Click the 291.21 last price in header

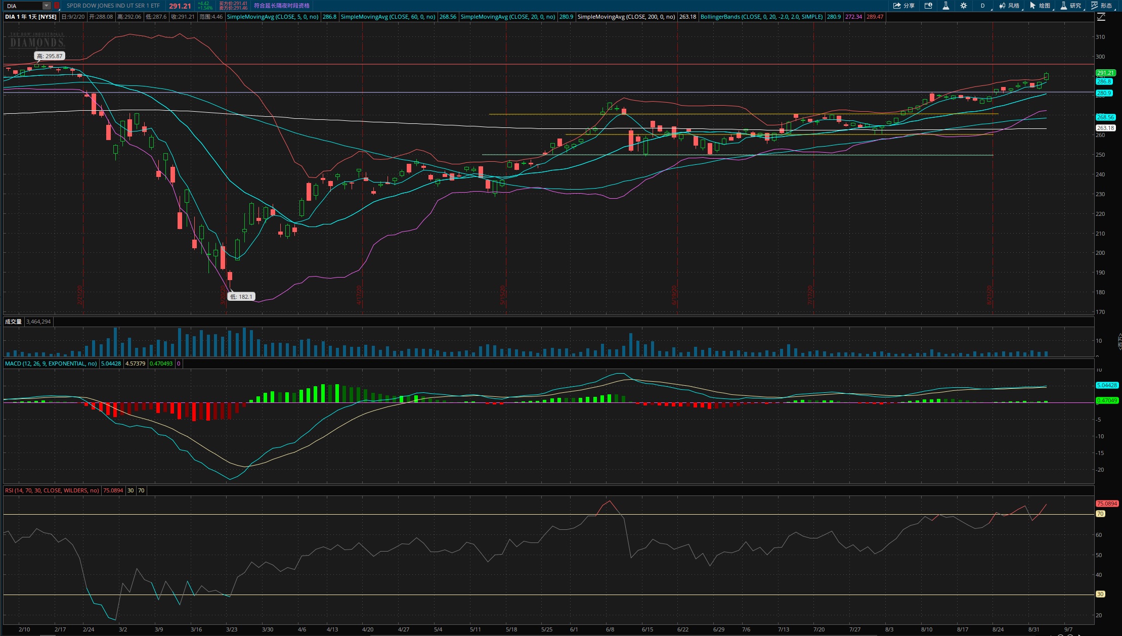pyautogui.click(x=180, y=6)
